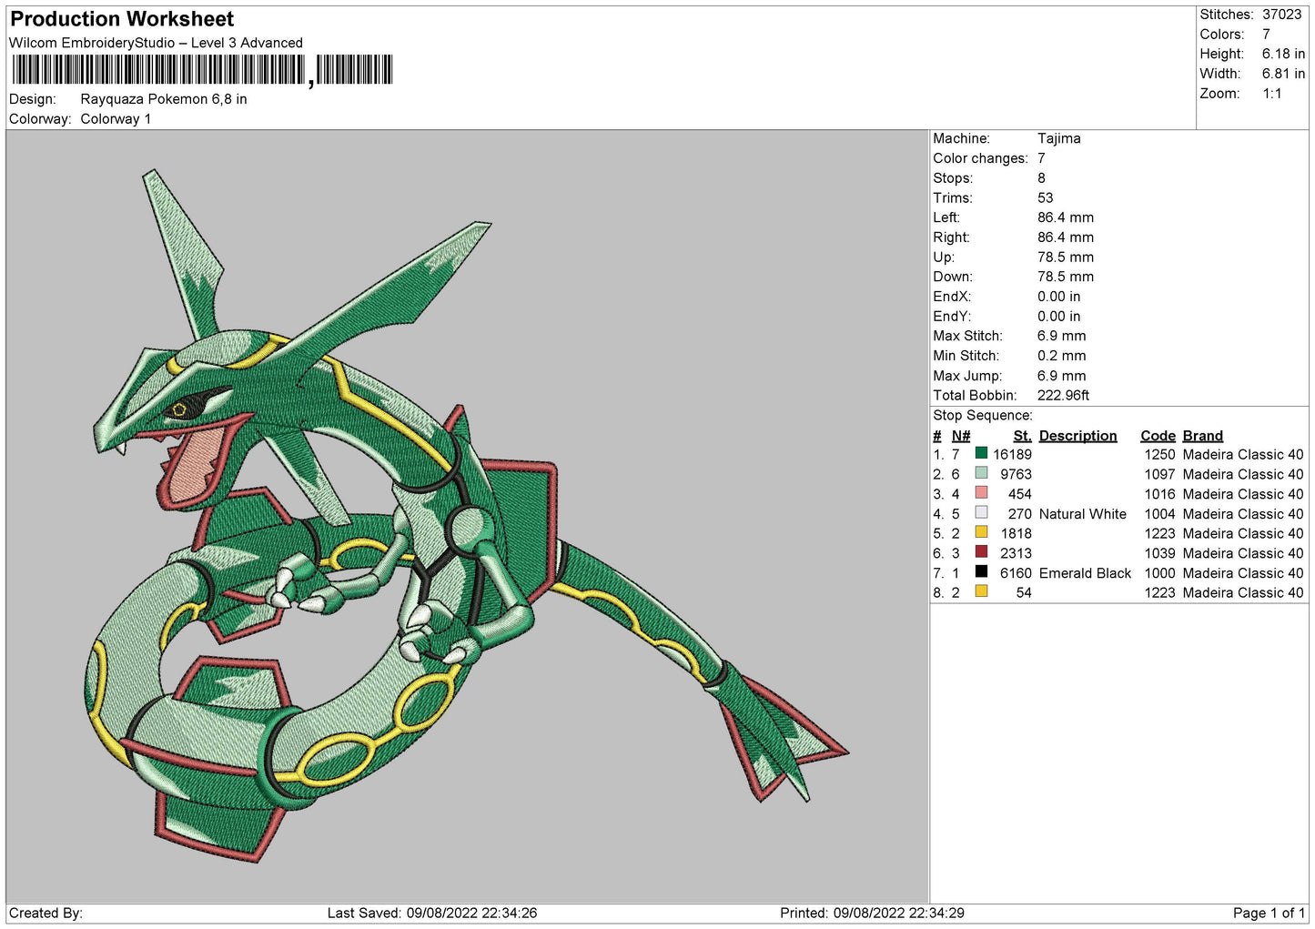Click the Max Jump row
Image resolution: width=1315 pixels, height=929 pixels.
coord(1009,376)
